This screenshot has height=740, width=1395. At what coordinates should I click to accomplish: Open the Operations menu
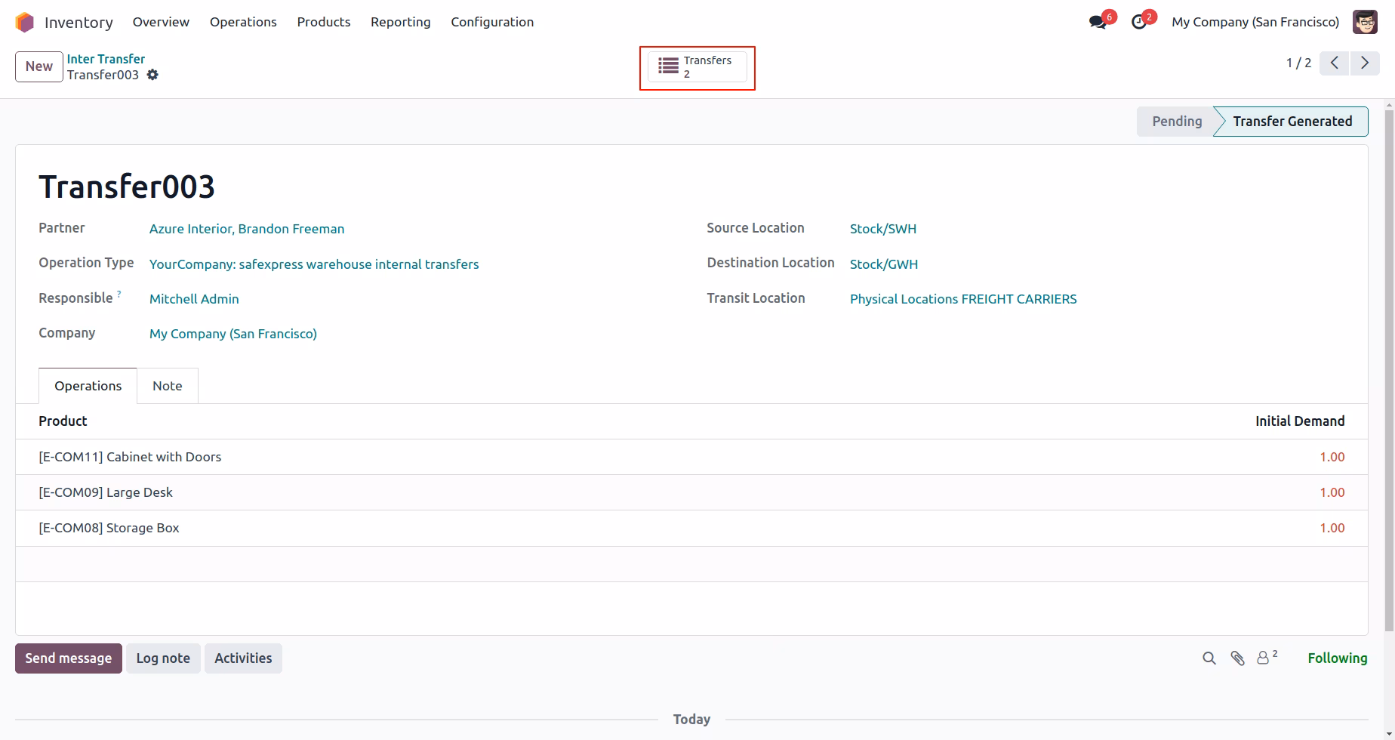pyautogui.click(x=243, y=22)
